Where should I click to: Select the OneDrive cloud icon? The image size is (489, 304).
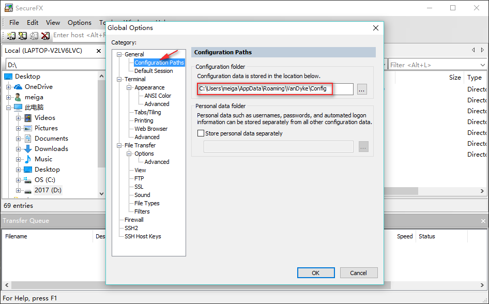click(x=18, y=87)
